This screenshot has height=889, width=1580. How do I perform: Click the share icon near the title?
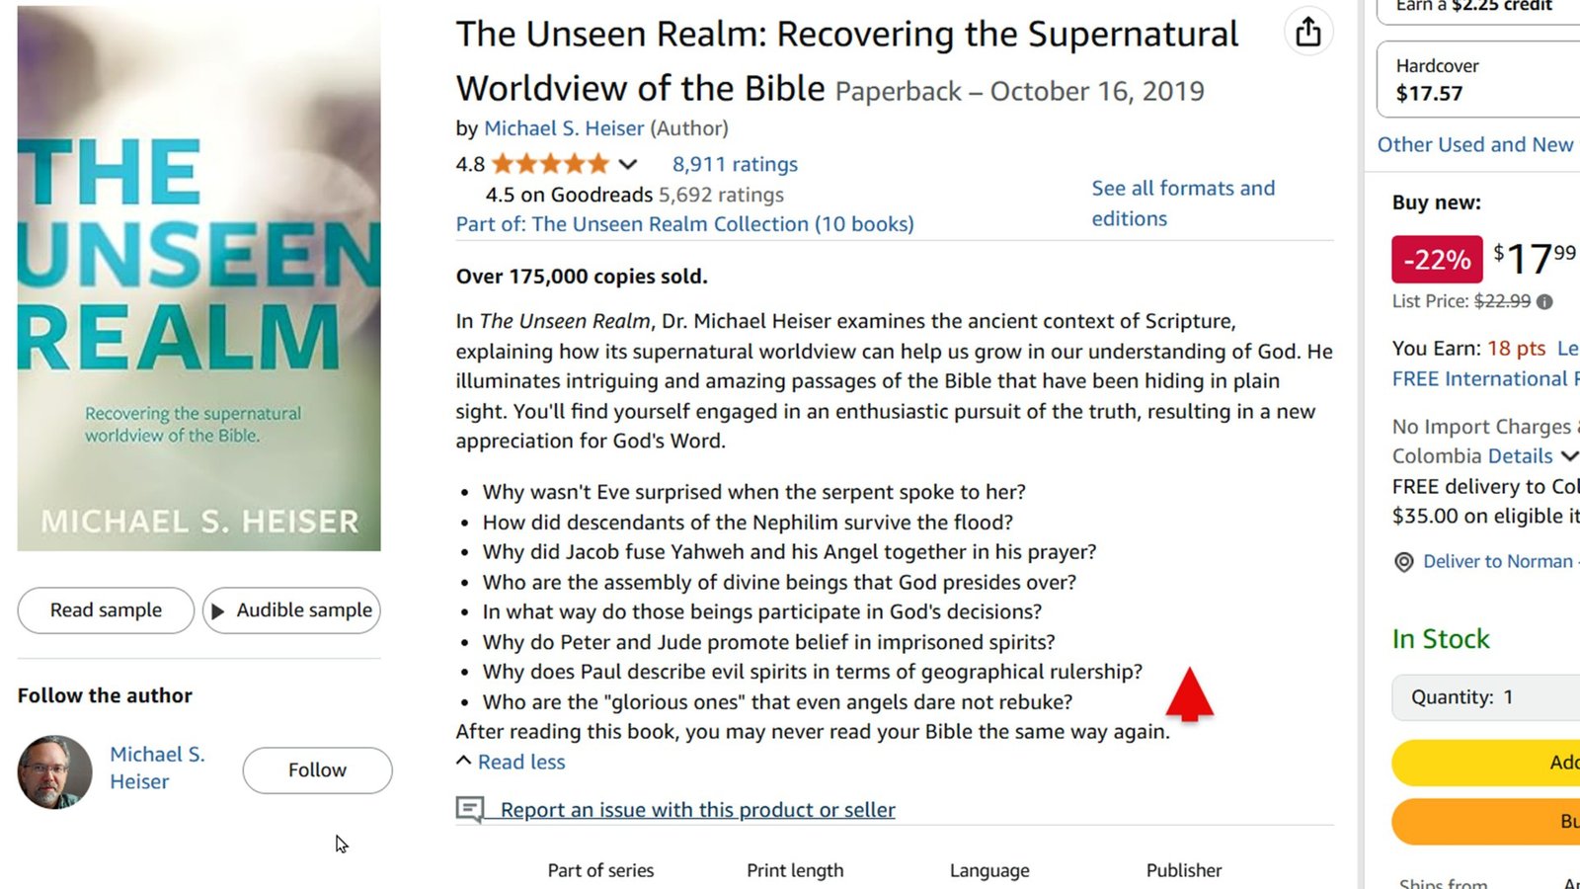click(1308, 31)
